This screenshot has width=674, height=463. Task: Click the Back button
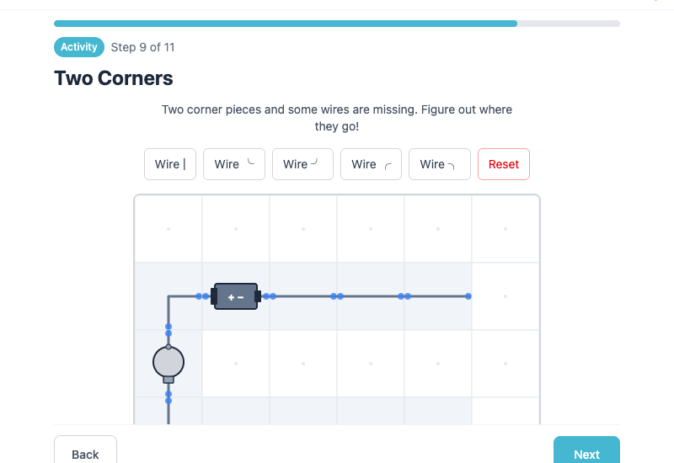pyautogui.click(x=85, y=453)
